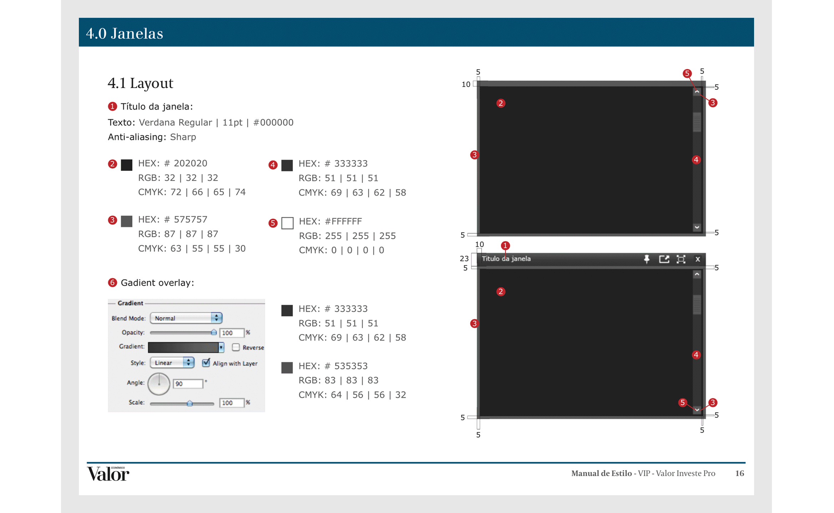
Task: Click 'Manual de Estilo' footer text
Action: point(601,473)
